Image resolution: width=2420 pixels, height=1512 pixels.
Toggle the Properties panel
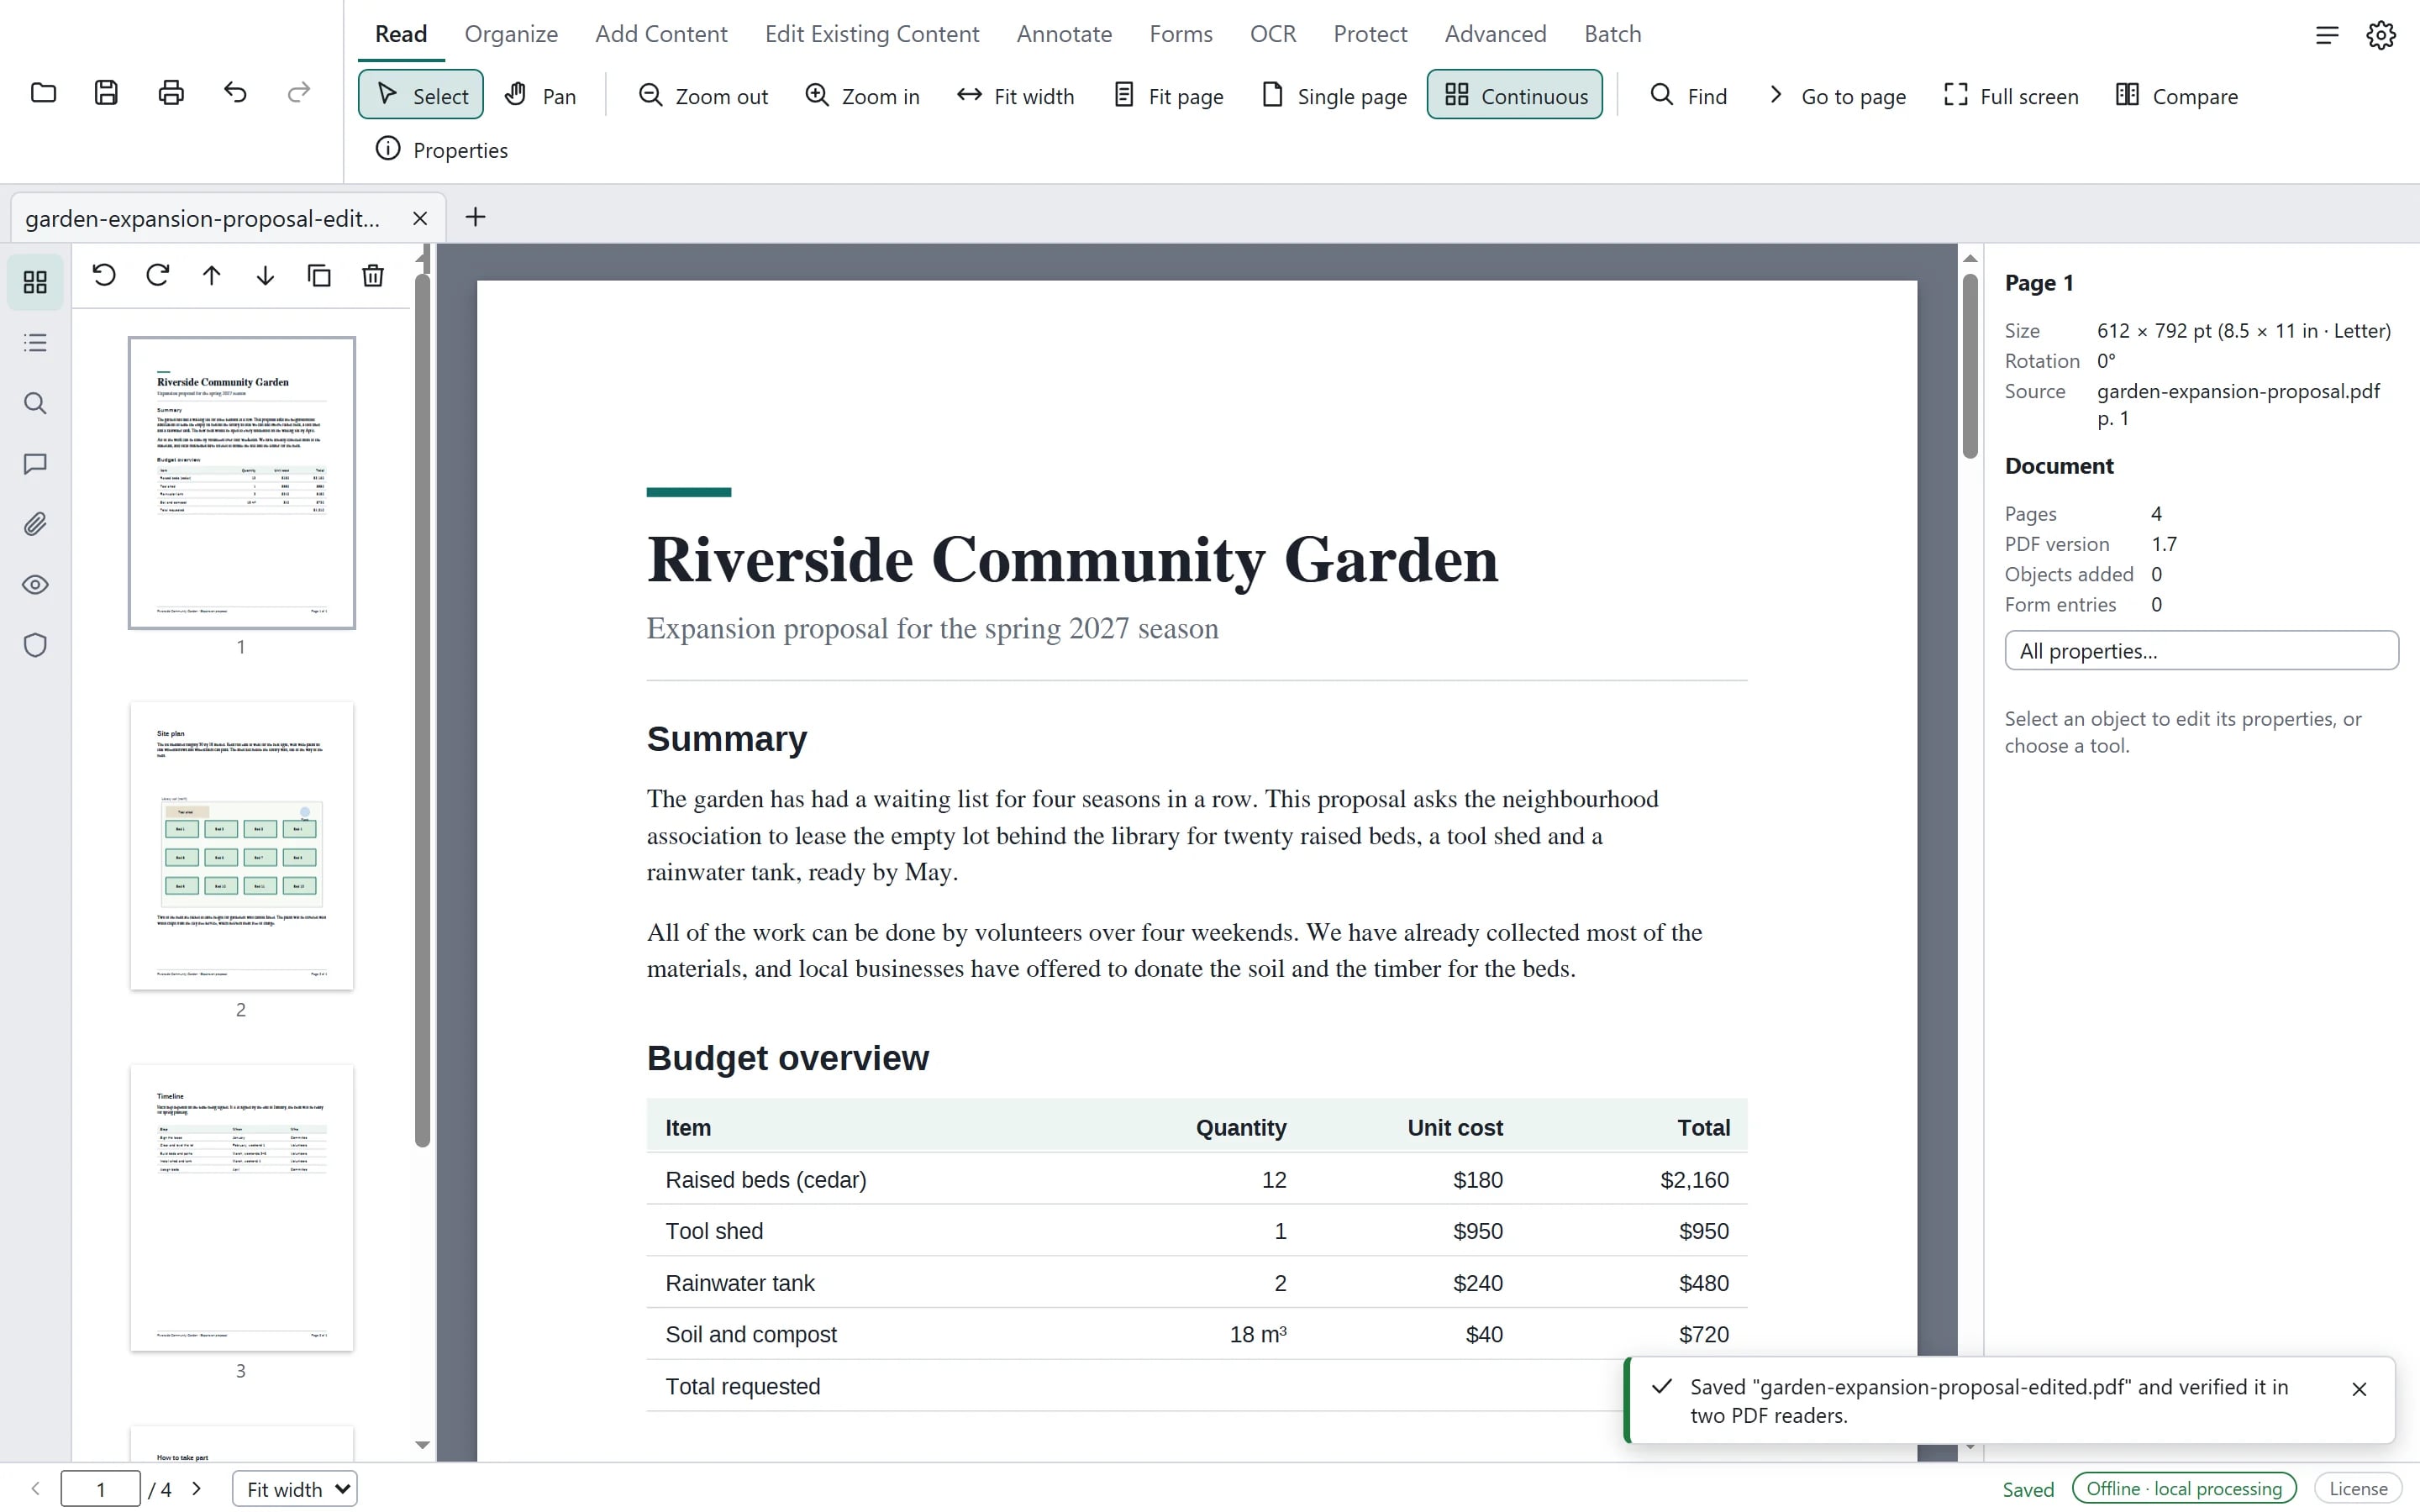441,150
